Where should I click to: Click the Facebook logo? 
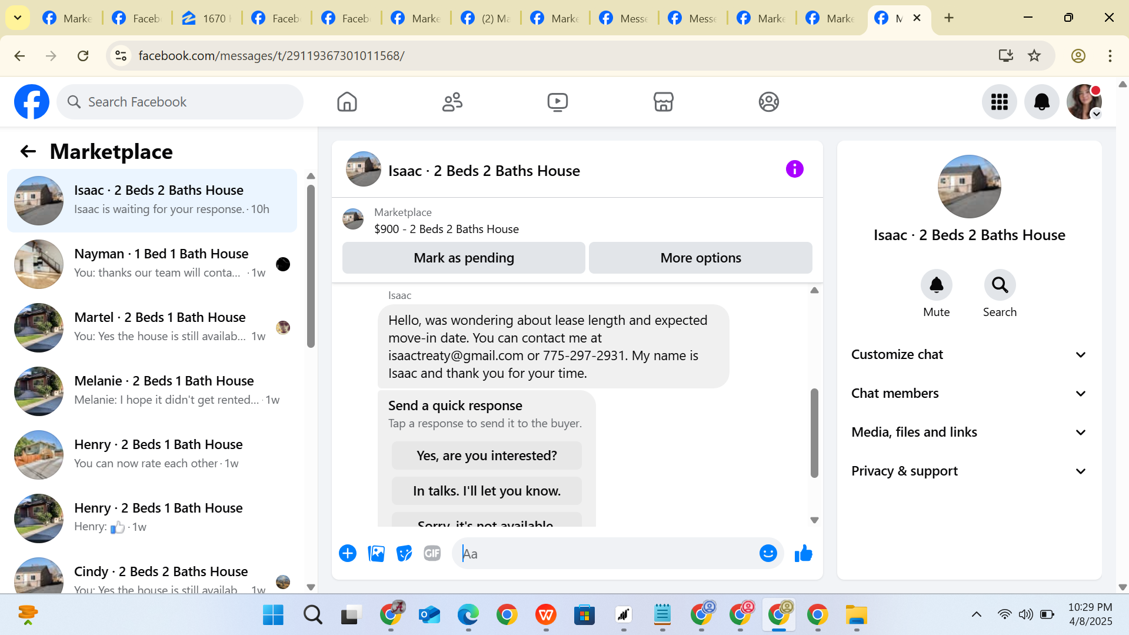click(32, 102)
